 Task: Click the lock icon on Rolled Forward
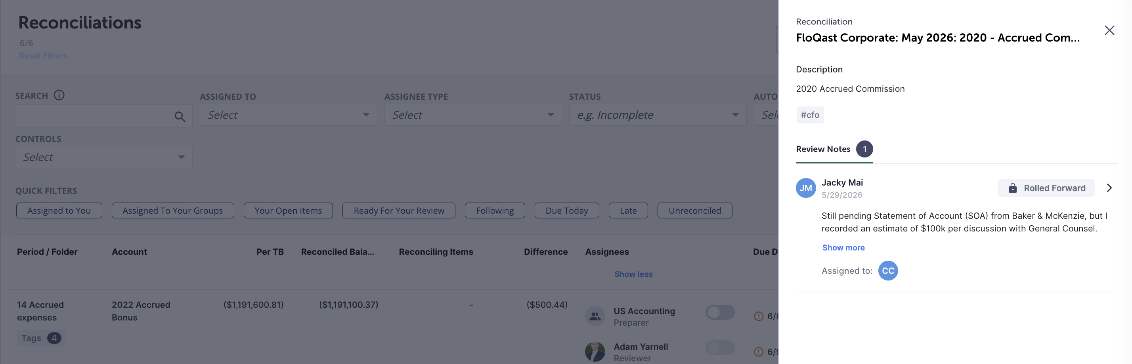tap(1012, 188)
